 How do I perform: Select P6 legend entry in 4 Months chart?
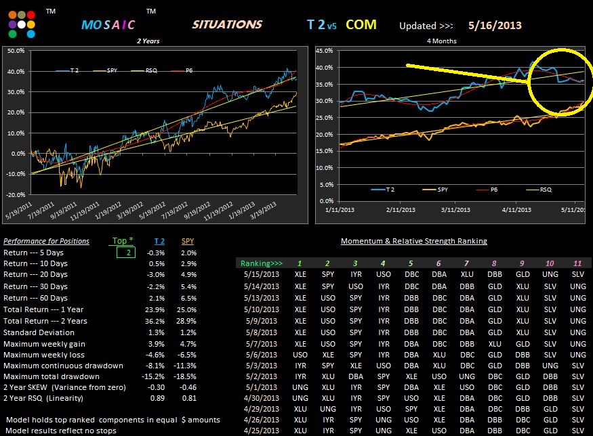click(487, 190)
